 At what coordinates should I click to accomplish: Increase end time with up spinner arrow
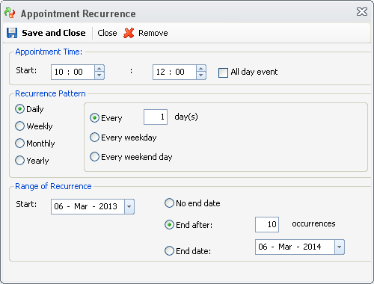(201, 69)
